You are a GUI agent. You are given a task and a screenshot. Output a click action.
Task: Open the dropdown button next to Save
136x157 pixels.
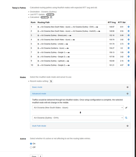point(41,156)
